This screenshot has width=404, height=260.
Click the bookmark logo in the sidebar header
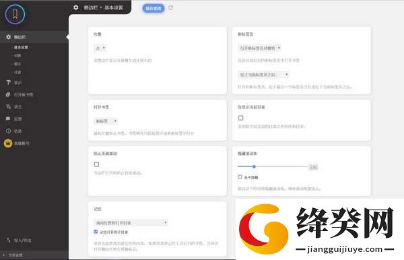(15, 14)
